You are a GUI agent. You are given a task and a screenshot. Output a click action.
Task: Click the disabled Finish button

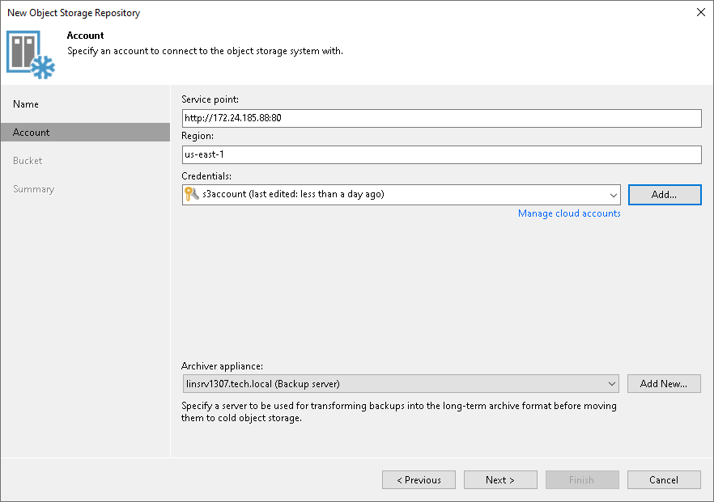click(582, 479)
